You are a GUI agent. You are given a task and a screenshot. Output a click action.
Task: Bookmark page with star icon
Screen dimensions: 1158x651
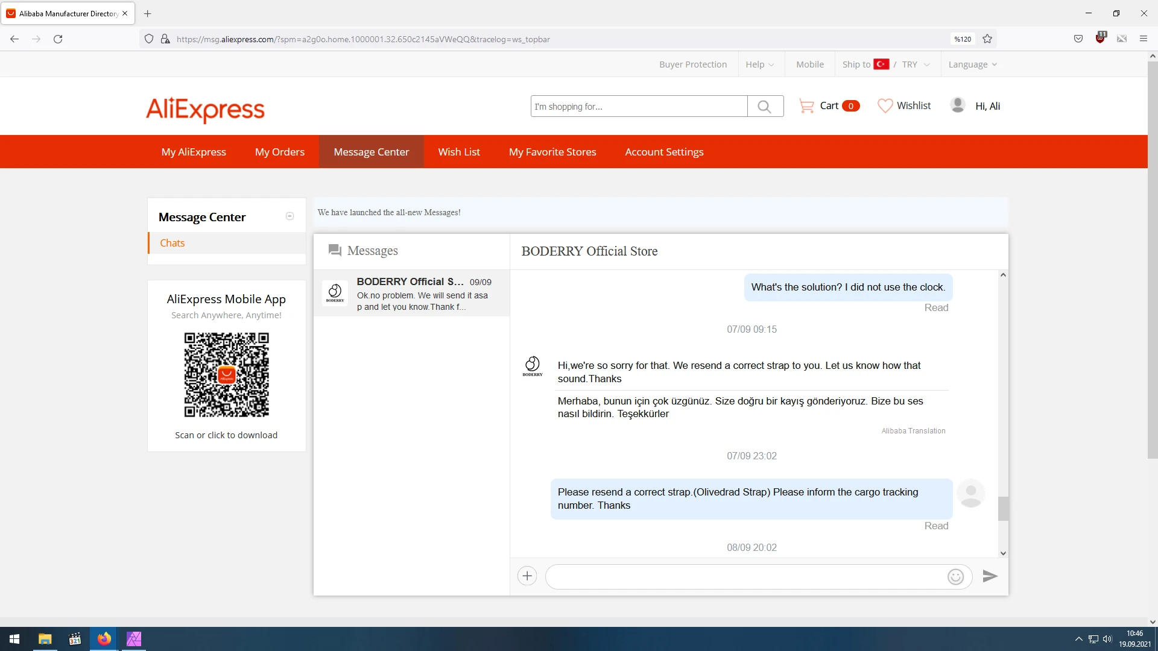coord(987,39)
